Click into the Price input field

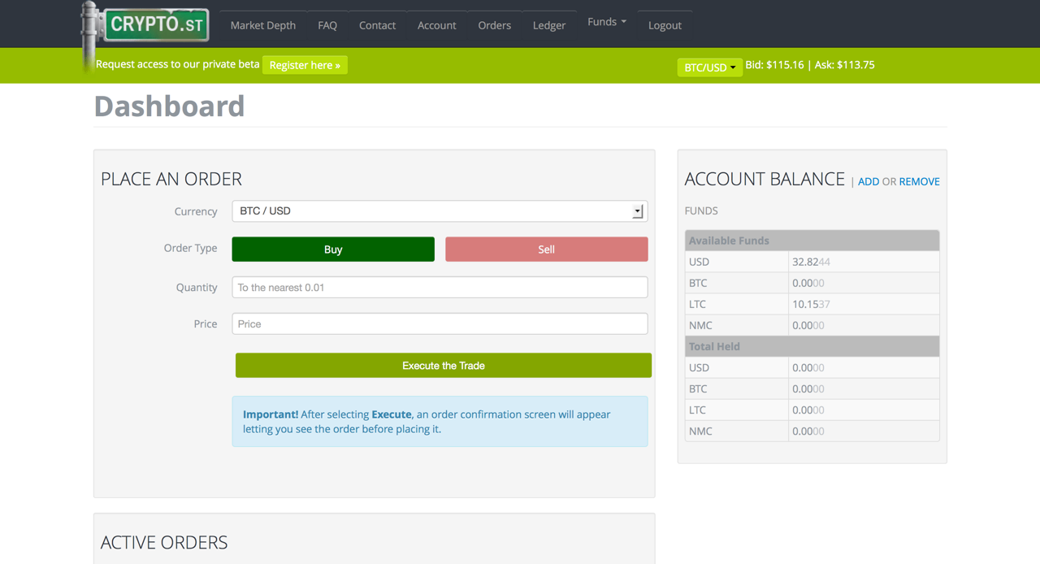[440, 323]
